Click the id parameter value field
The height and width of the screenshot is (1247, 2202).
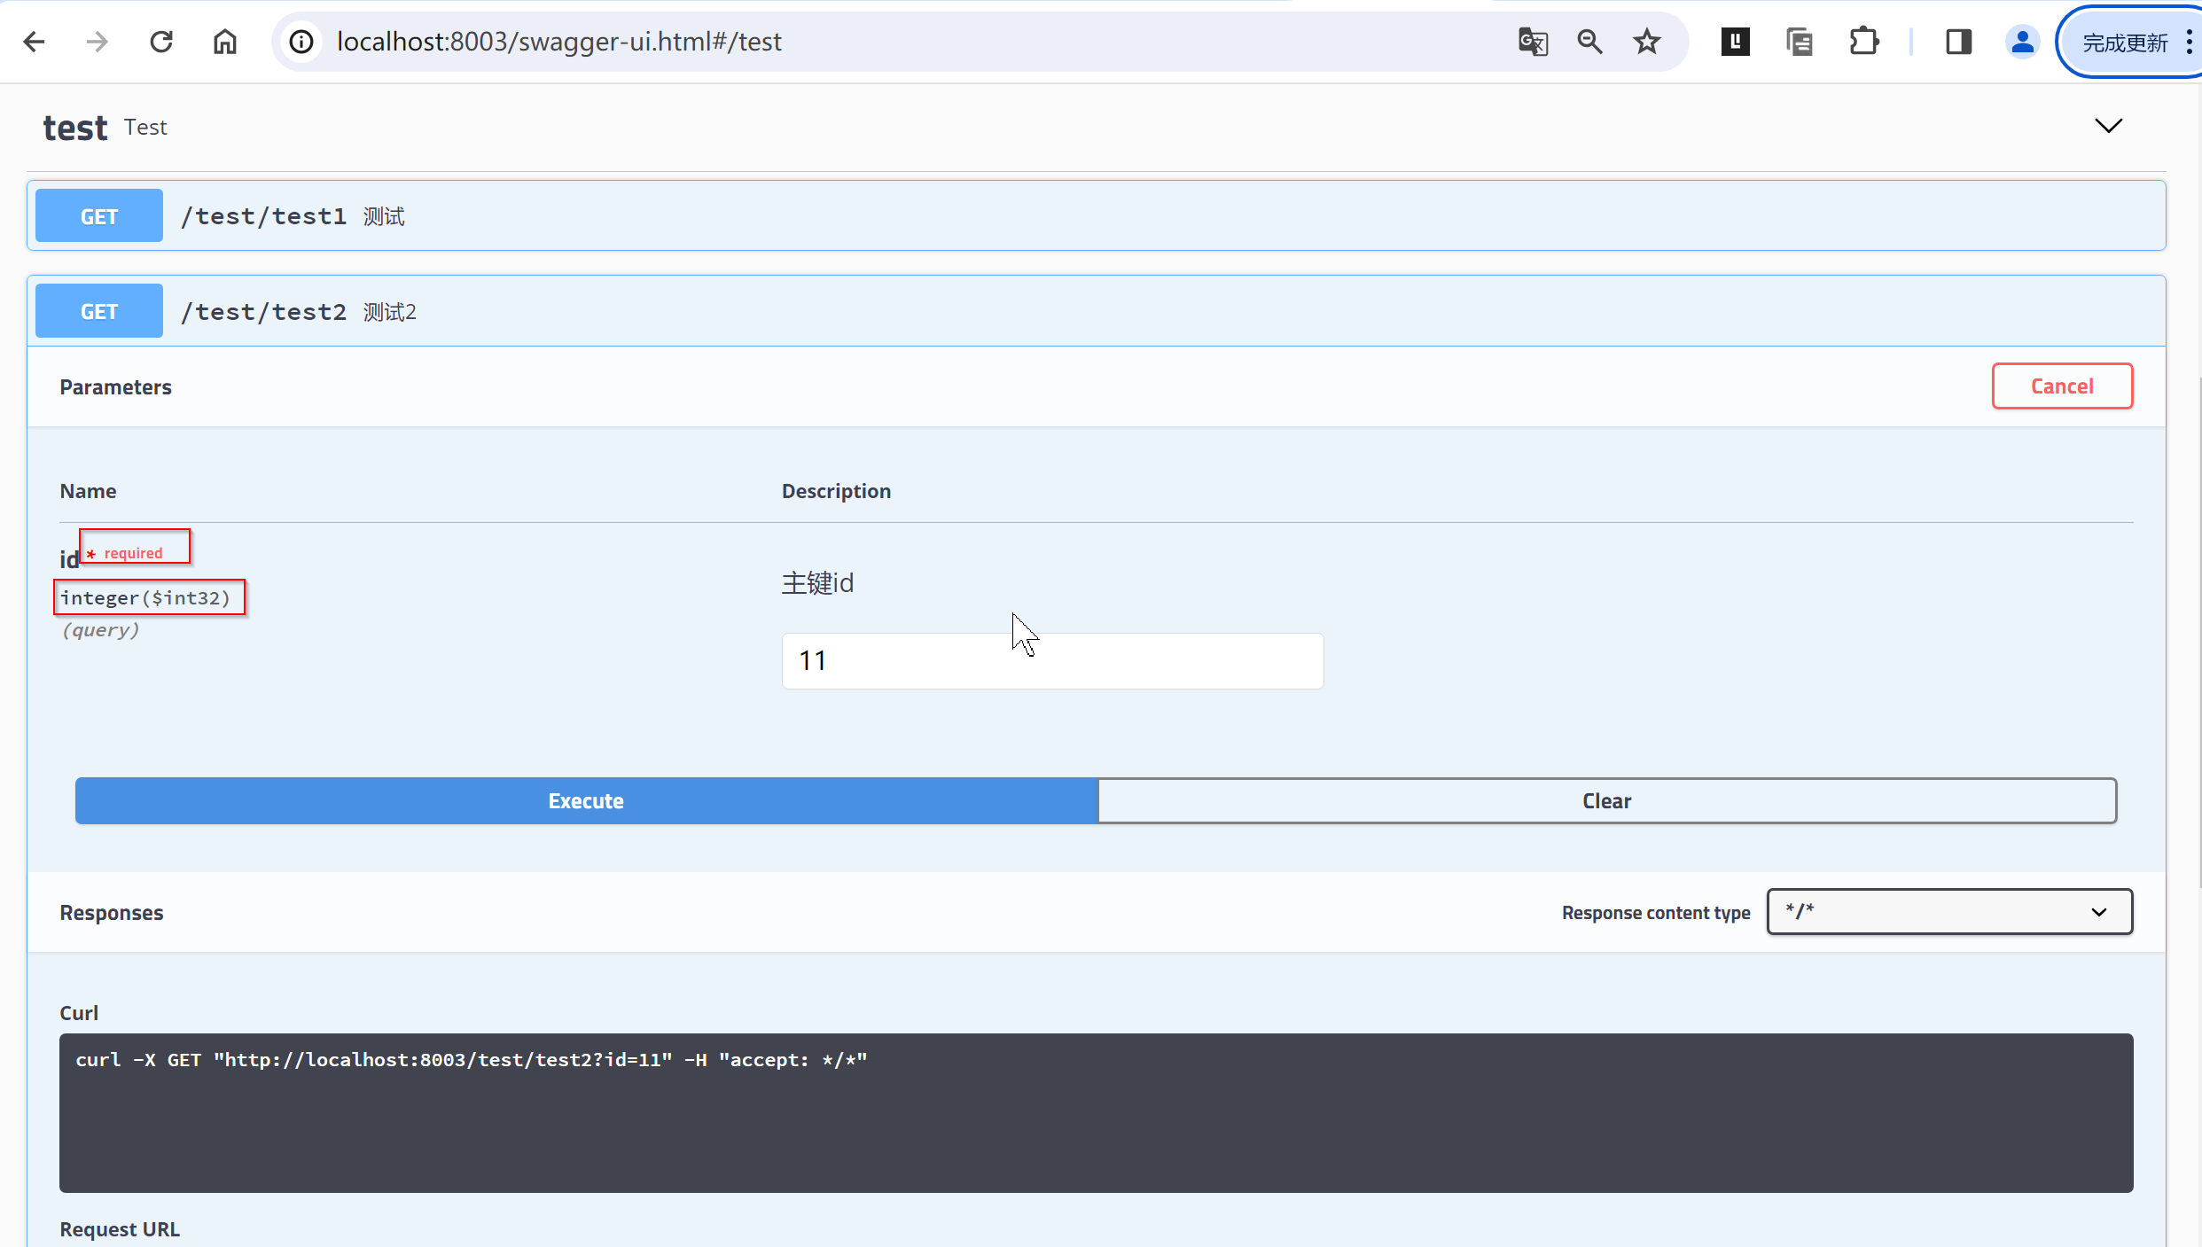pyautogui.click(x=1052, y=660)
